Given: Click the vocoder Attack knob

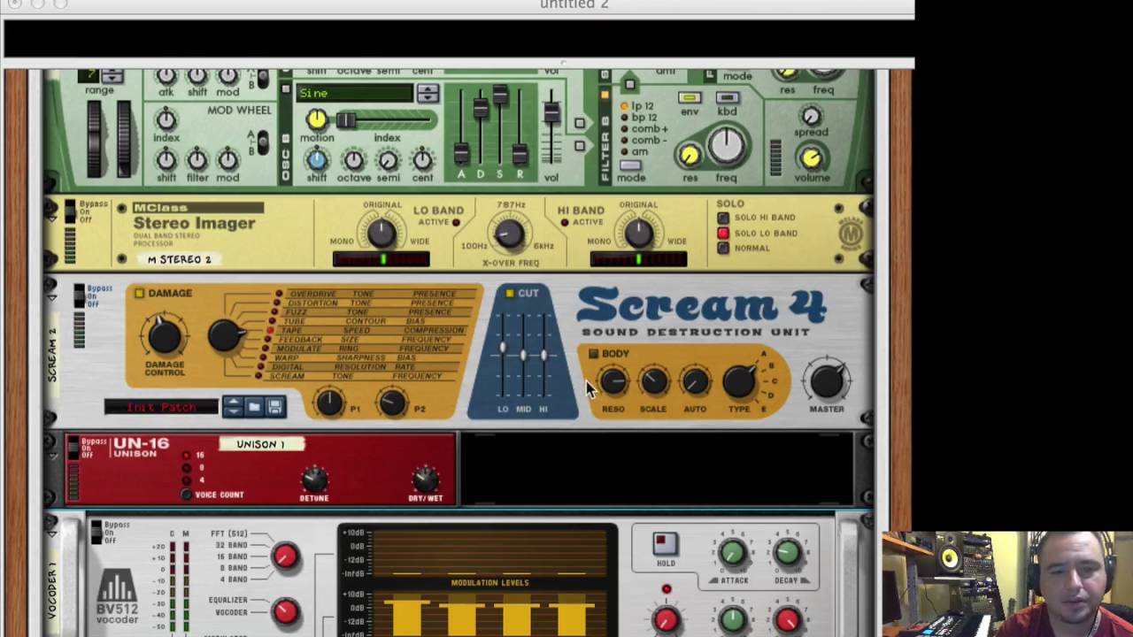Looking at the screenshot, I should coord(732,554).
